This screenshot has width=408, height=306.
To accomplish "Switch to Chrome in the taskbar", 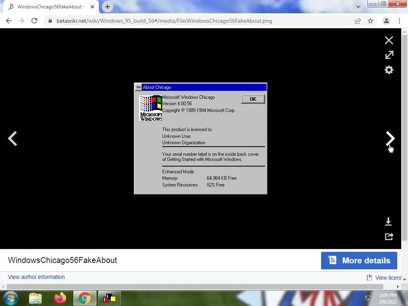I will coord(85,298).
